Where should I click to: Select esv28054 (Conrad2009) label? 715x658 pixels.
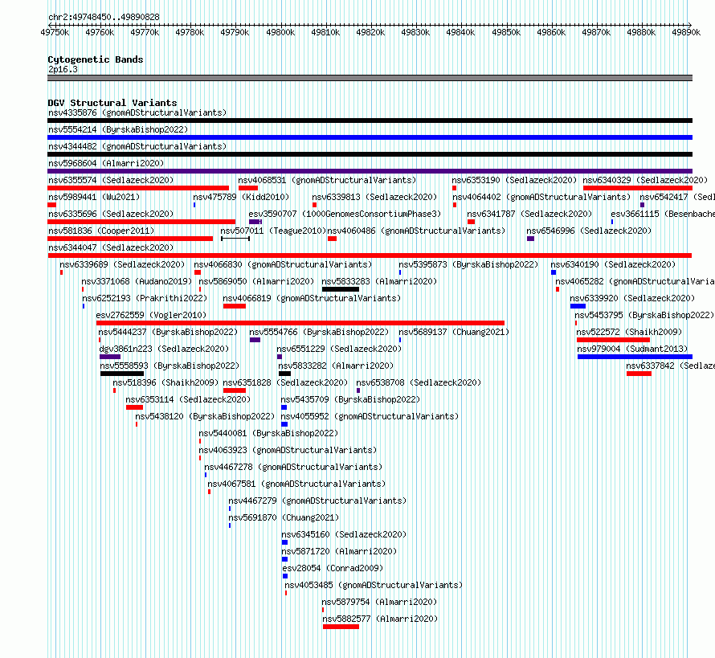(x=333, y=568)
